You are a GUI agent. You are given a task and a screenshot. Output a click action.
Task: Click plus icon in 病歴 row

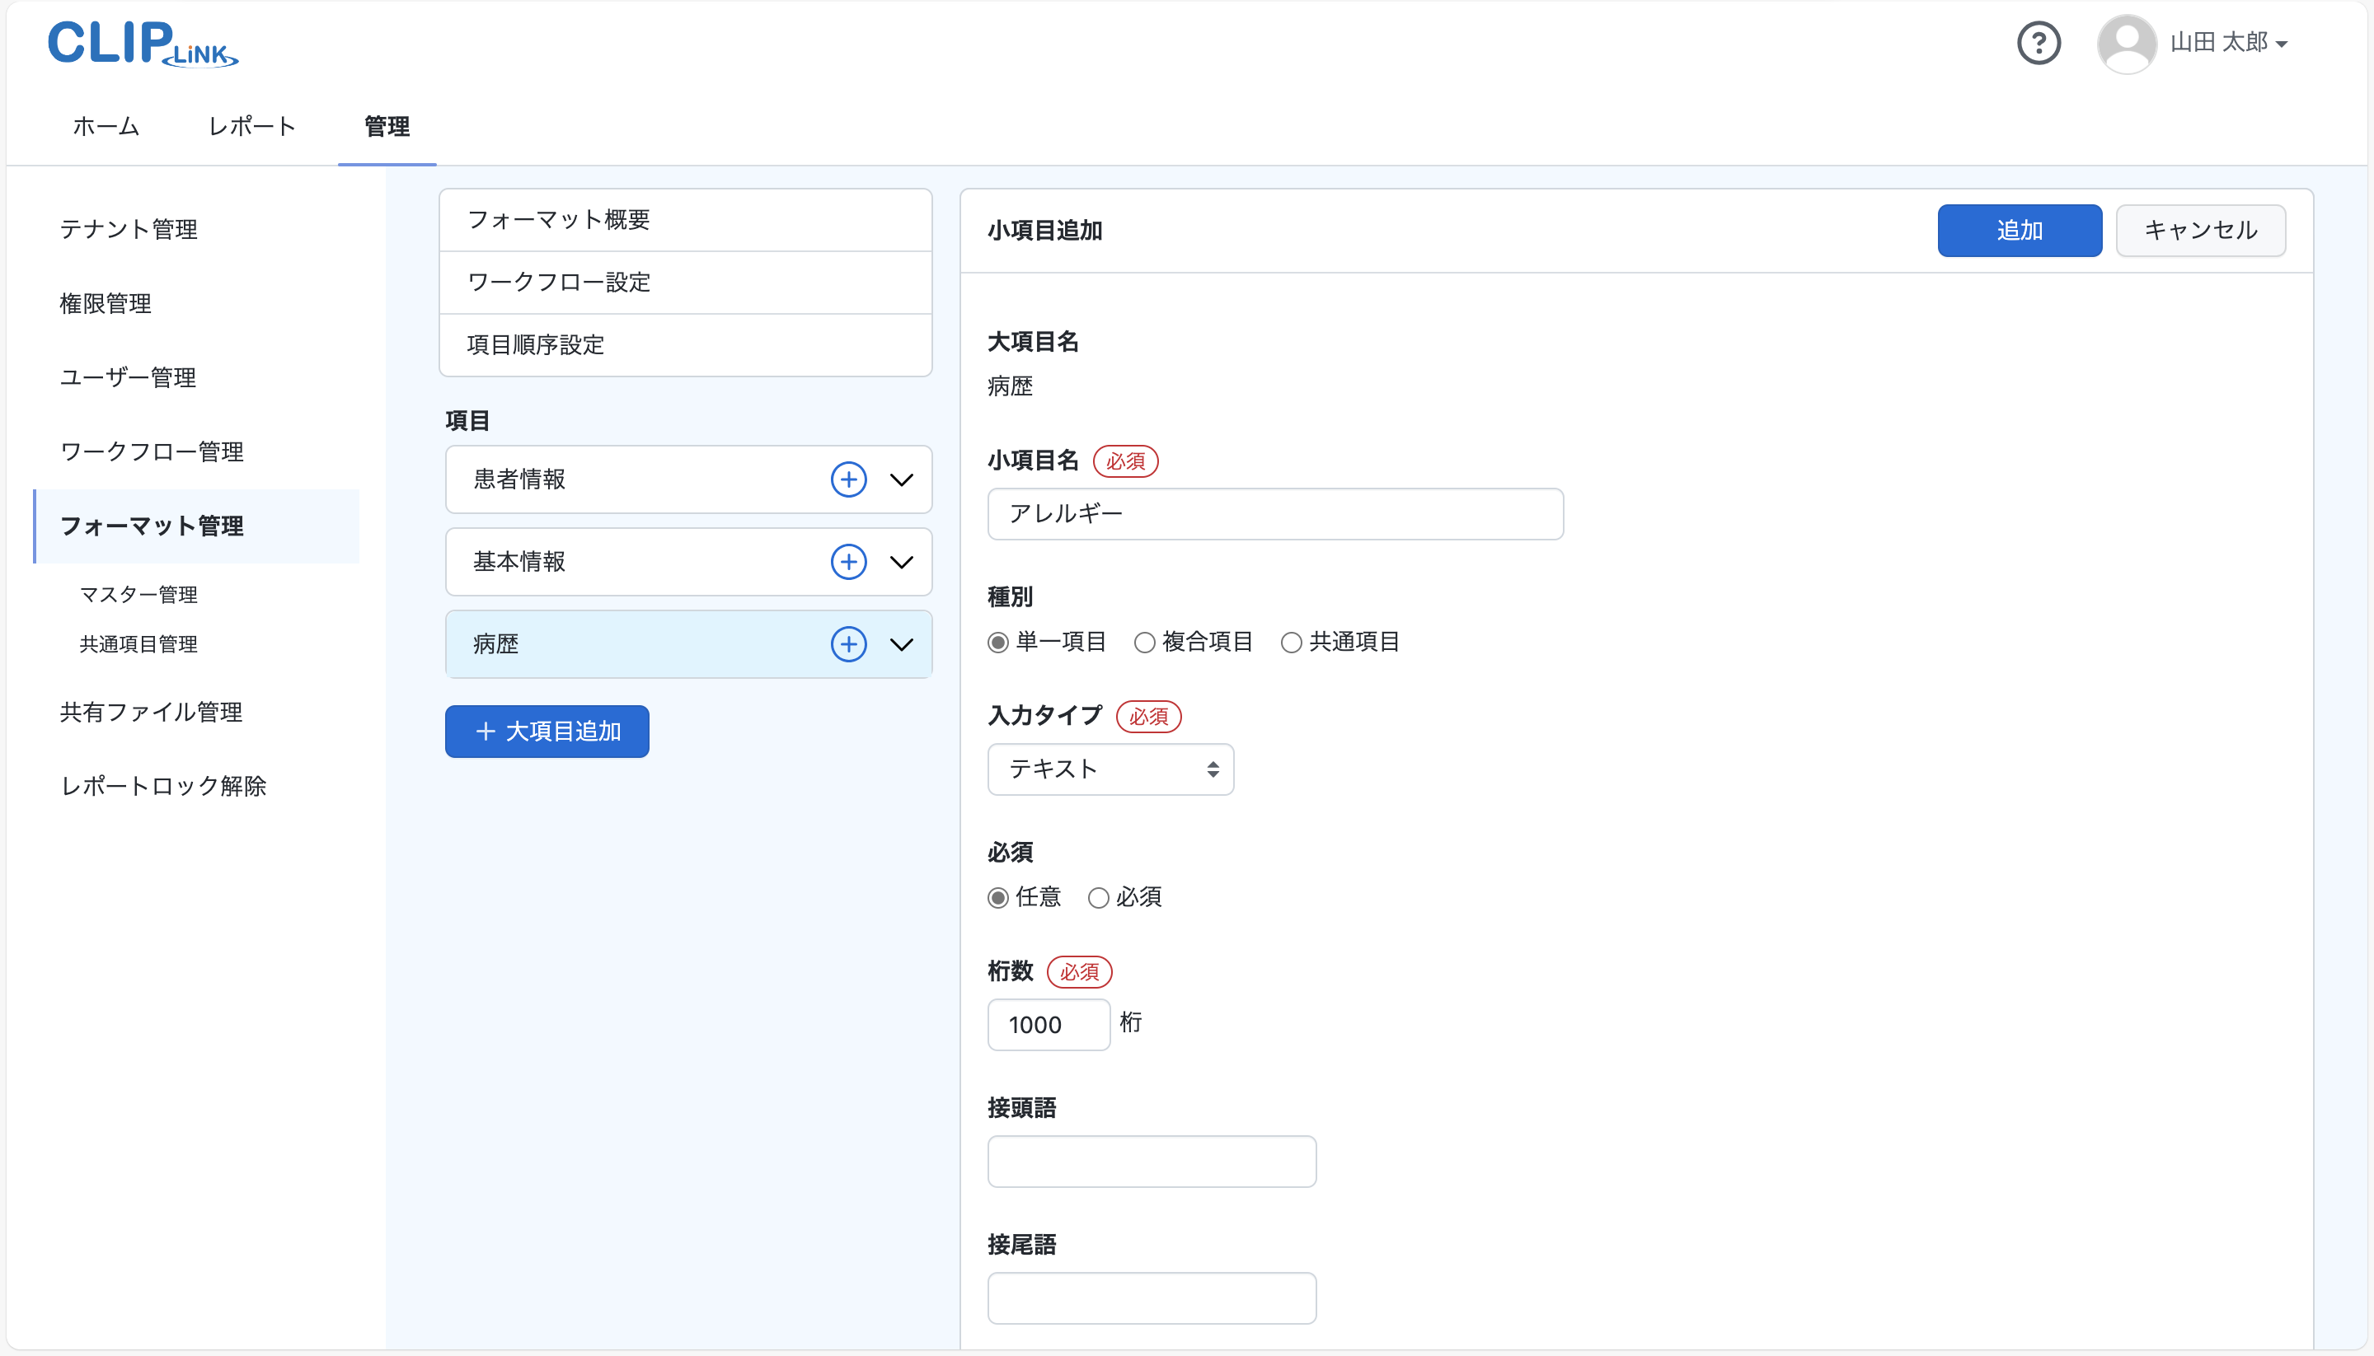pyautogui.click(x=848, y=644)
